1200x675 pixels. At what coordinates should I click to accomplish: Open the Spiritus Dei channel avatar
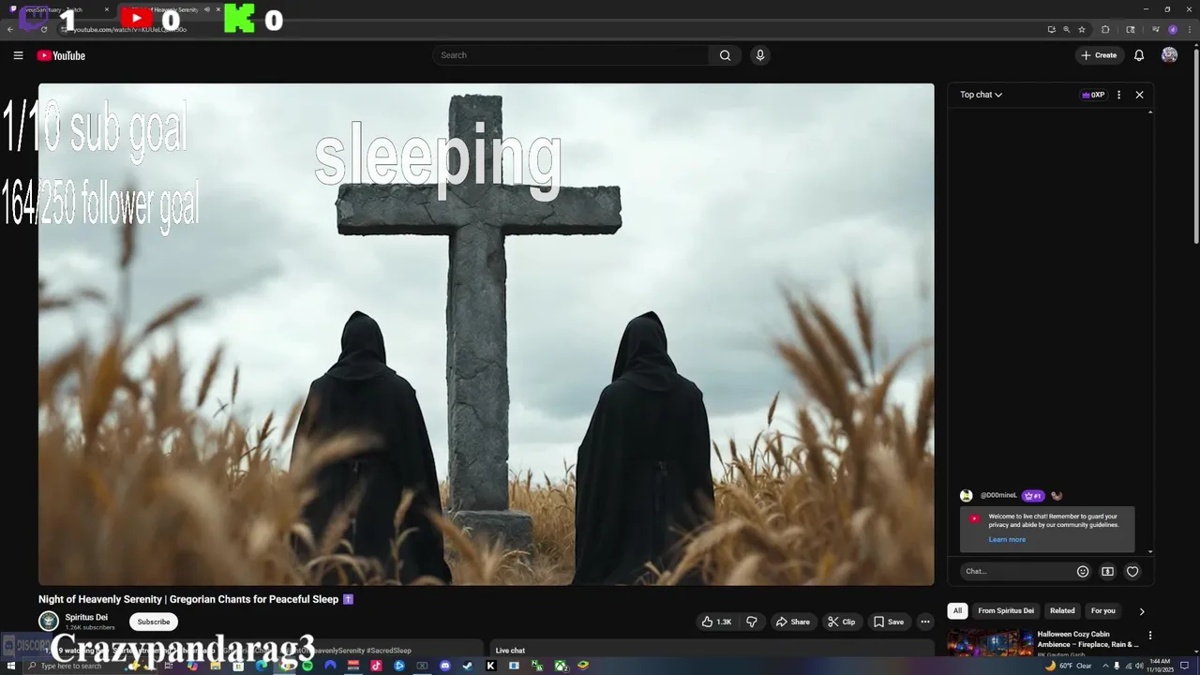pos(49,622)
